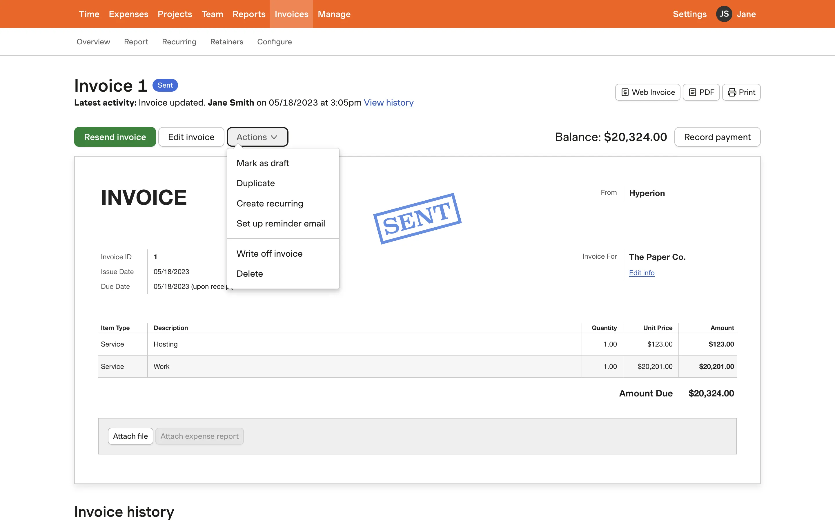The width and height of the screenshot is (835, 522).
Task: Open the Recurring invoices tab
Action: (179, 42)
